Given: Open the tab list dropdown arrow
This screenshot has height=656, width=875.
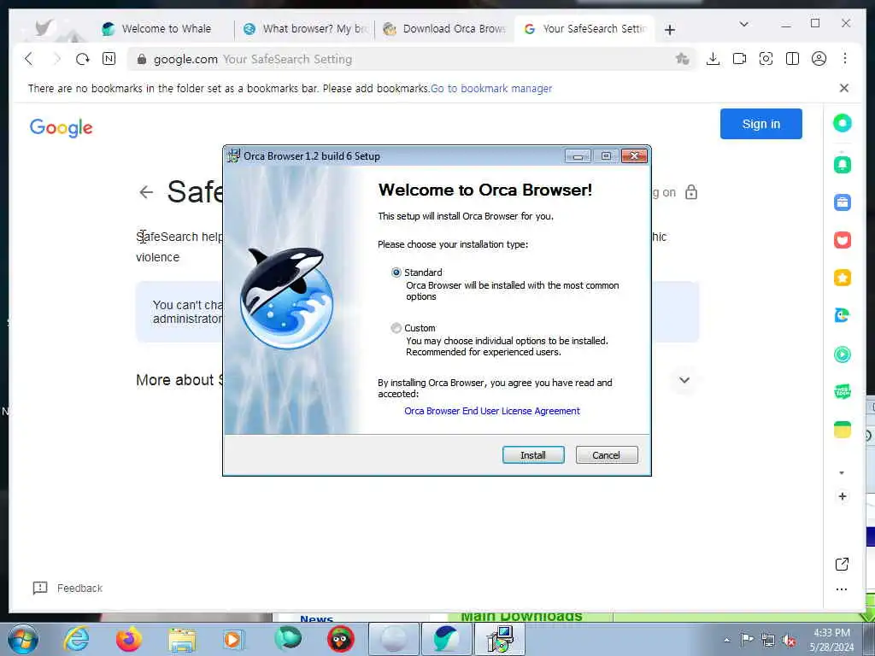Looking at the screenshot, I should click(743, 24).
